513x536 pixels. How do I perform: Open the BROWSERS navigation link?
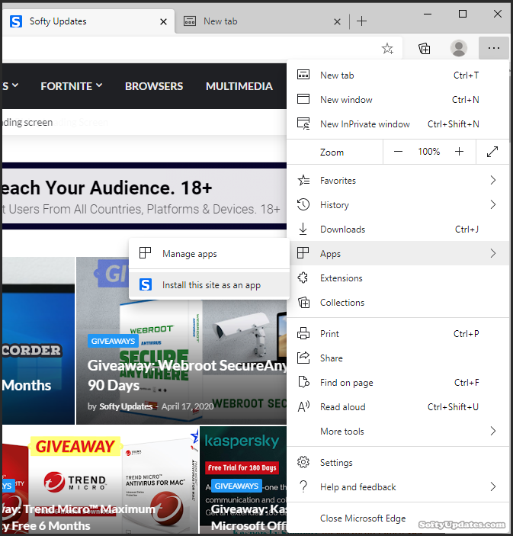click(x=154, y=86)
